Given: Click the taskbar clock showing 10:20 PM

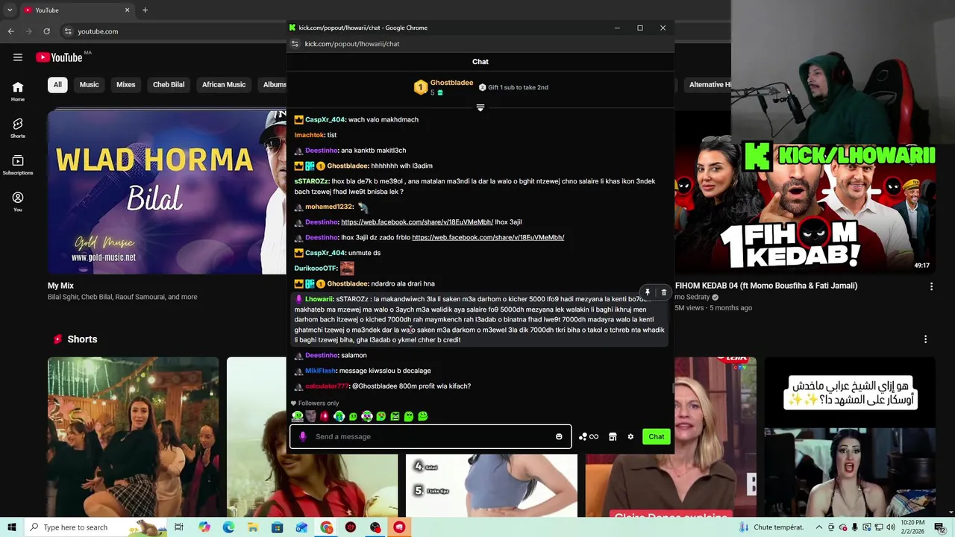Looking at the screenshot, I should [913, 527].
